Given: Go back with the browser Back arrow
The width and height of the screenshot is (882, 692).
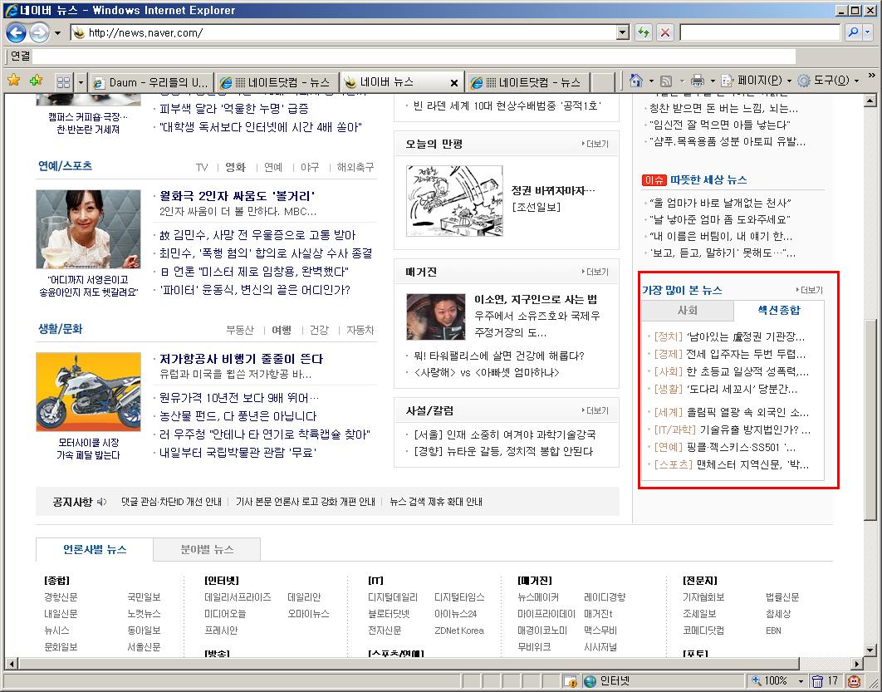Looking at the screenshot, I should tap(16, 32).
